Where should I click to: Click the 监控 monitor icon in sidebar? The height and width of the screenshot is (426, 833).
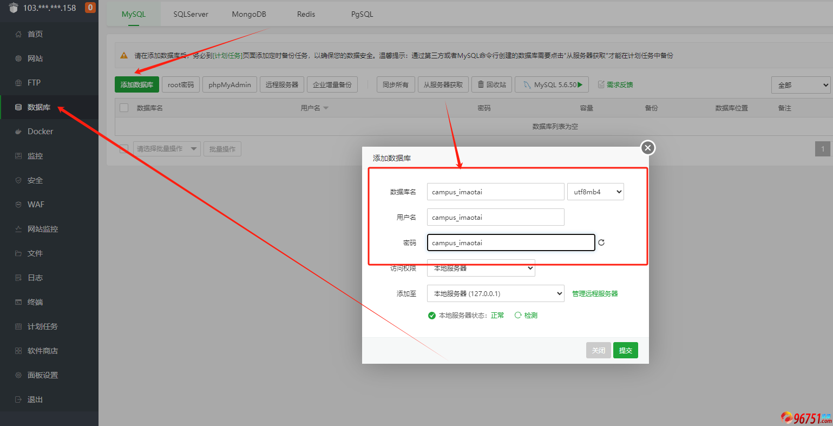pyautogui.click(x=18, y=156)
